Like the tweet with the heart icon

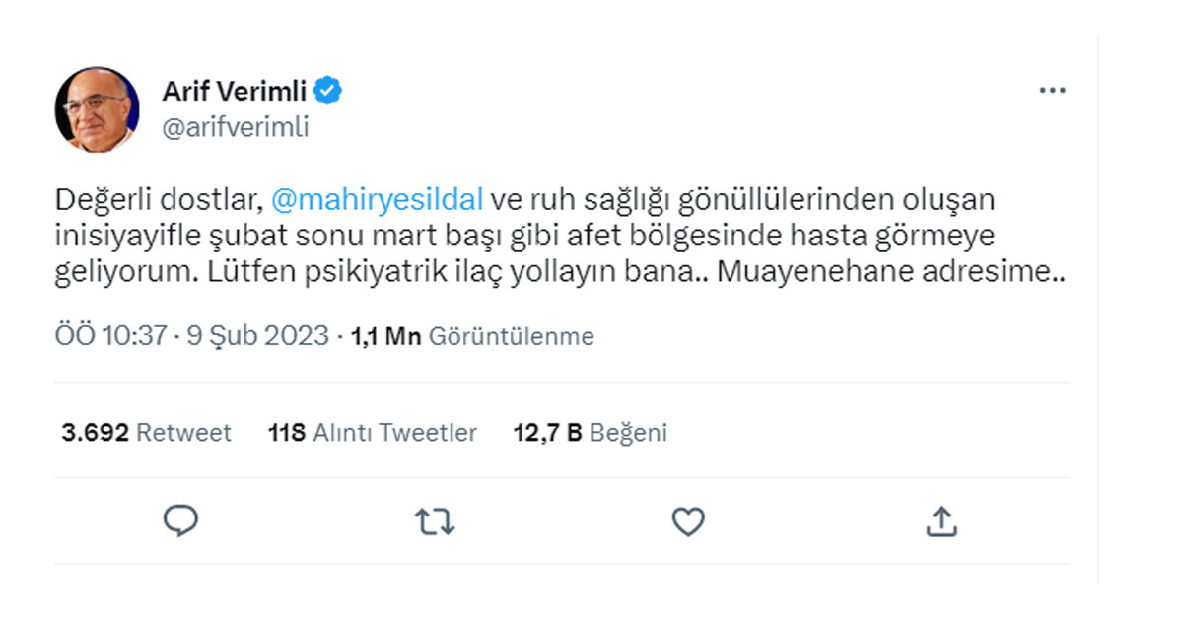[687, 521]
